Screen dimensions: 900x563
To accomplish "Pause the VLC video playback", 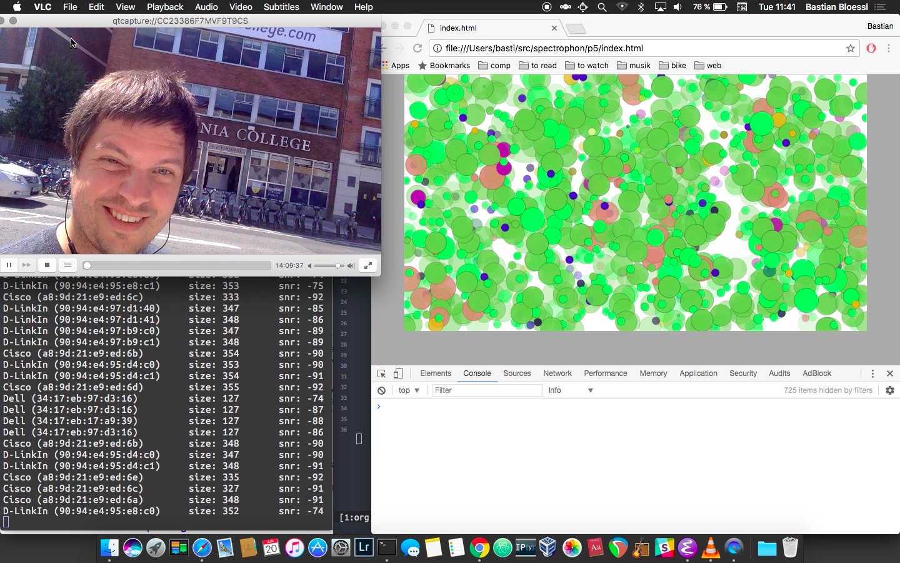I will 9,265.
